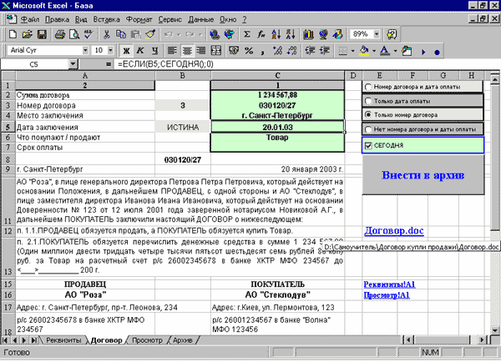Toggle underline formatting Ч

[154, 50]
